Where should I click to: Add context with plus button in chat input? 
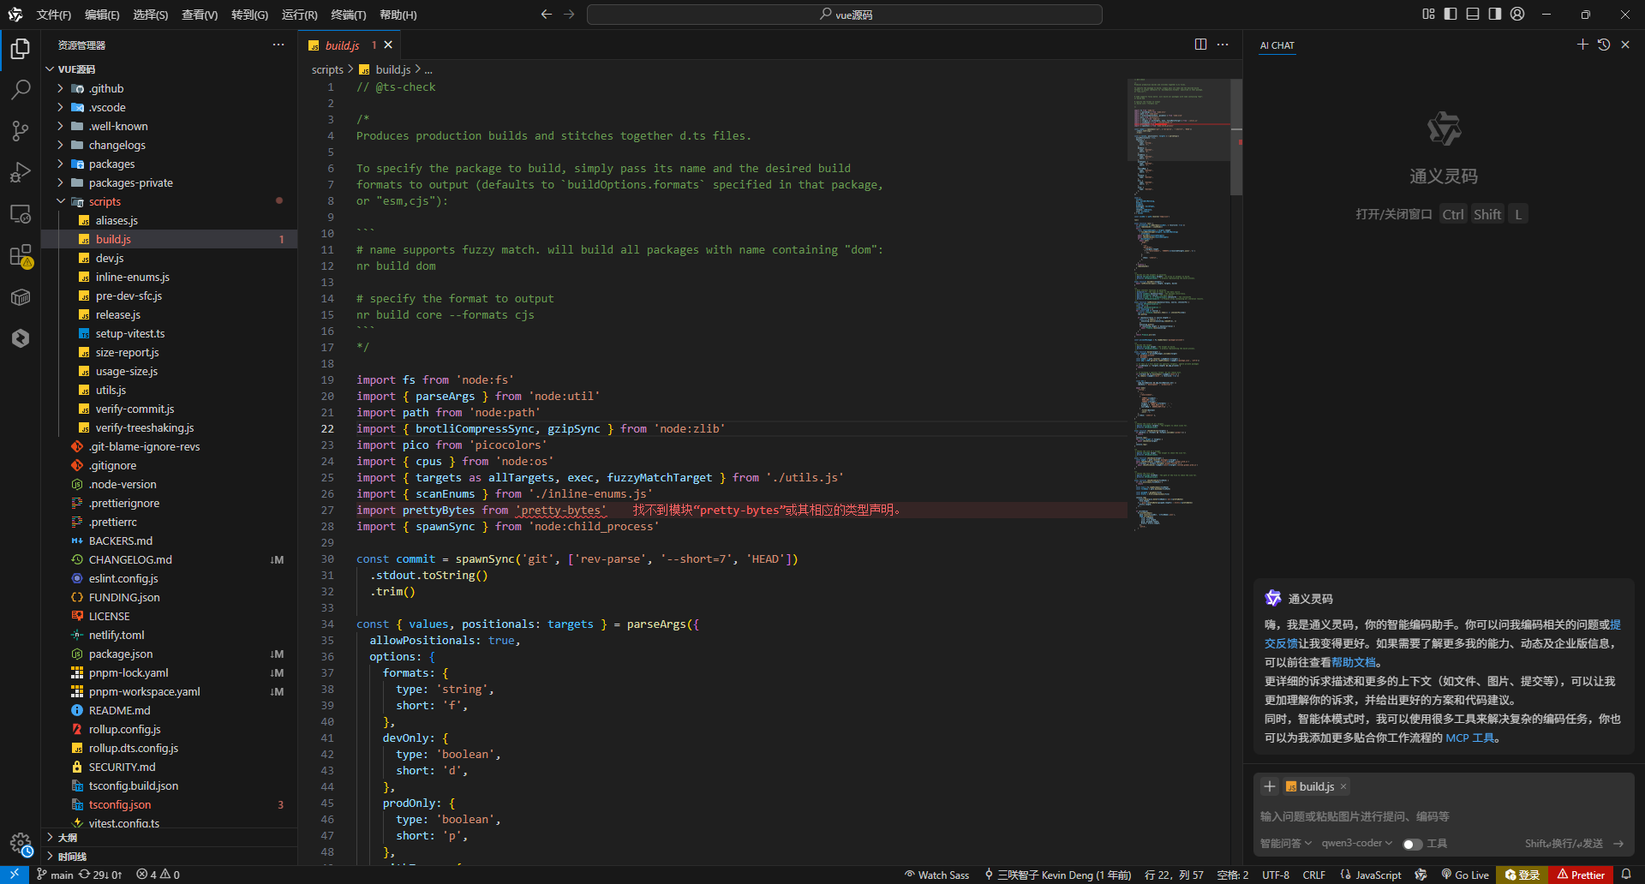click(1270, 786)
